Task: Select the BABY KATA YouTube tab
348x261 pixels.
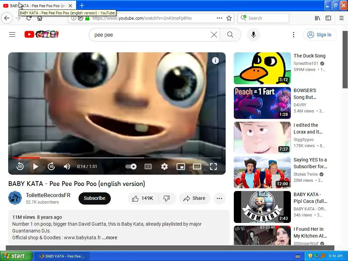Action: (38, 6)
